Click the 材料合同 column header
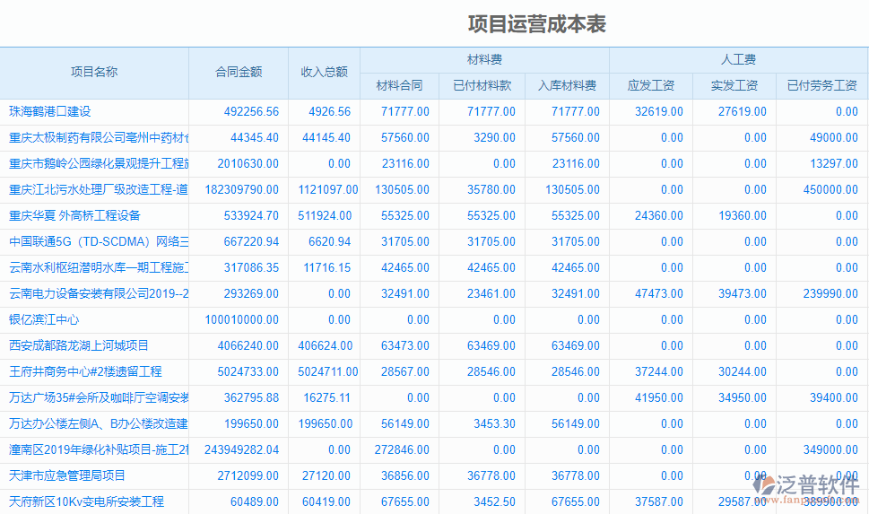Viewport: 869px width, 514px height. (399, 86)
